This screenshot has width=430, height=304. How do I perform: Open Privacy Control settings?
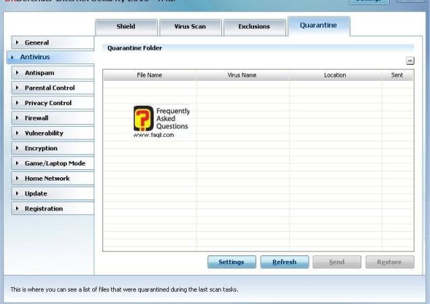tap(53, 103)
